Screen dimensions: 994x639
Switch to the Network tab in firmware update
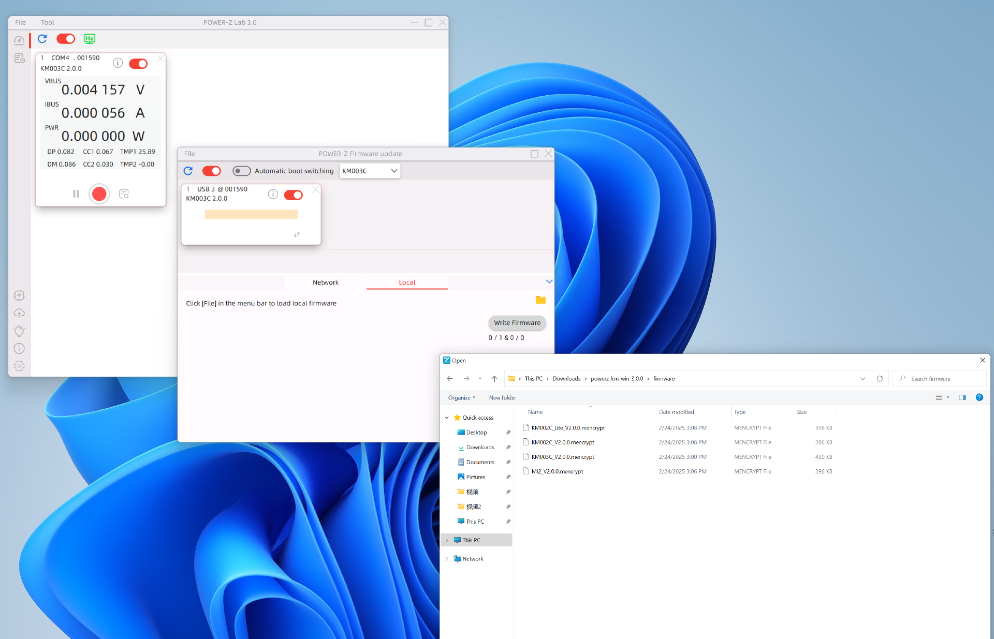325,282
